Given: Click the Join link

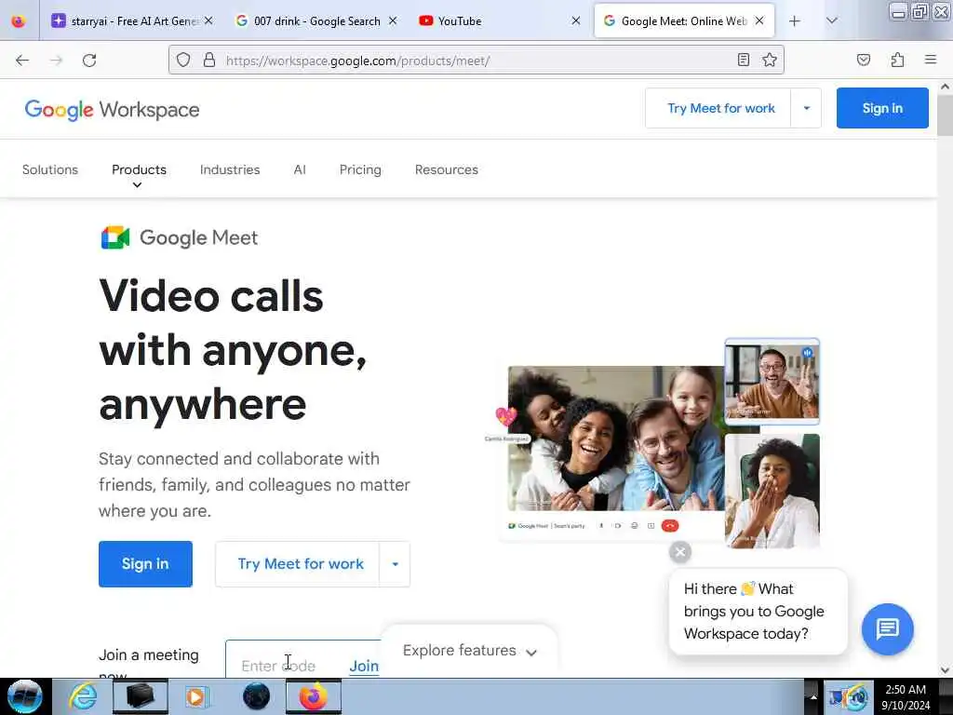Looking at the screenshot, I should pyautogui.click(x=364, y=666).
